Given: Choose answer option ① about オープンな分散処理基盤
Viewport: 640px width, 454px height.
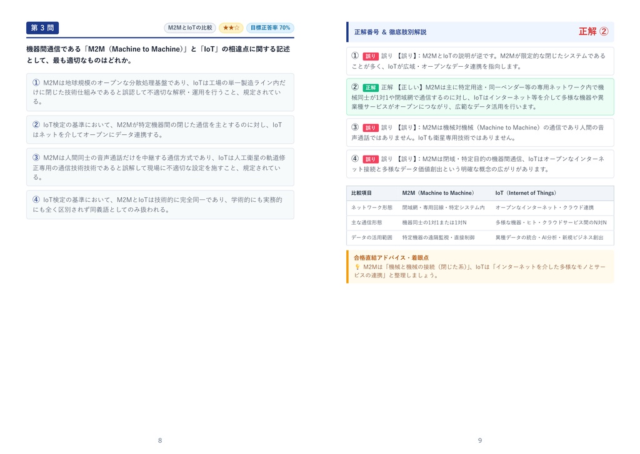Looking at the screenshot, I should [x=160, y=92].
